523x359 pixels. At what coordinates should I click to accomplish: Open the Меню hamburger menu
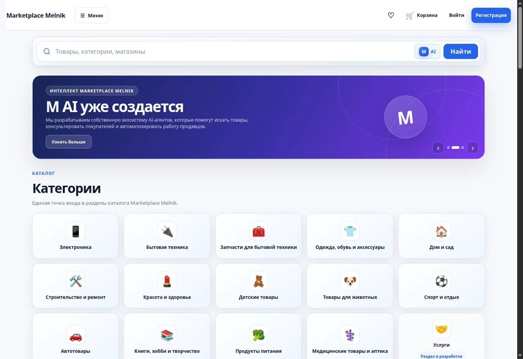point(92,16)
